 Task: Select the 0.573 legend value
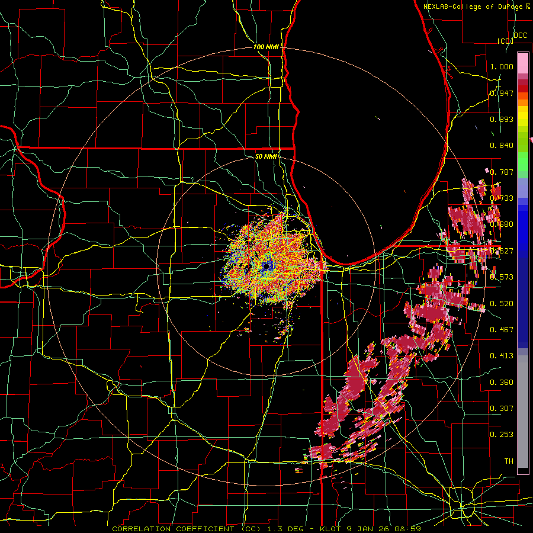pos(502,277)
